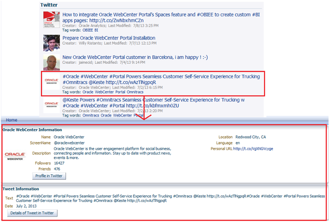Click Oracle WebCenter logo beside the @Keste tweet
Viewport: 330px width, 223px height.
[51, 105]
